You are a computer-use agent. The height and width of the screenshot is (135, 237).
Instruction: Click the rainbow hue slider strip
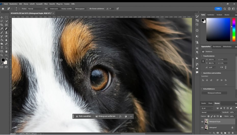(234, 30)
